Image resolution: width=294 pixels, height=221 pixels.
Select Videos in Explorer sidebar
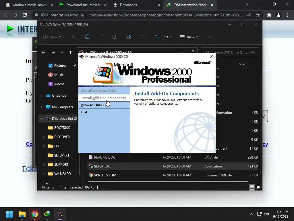click(59, 84)
